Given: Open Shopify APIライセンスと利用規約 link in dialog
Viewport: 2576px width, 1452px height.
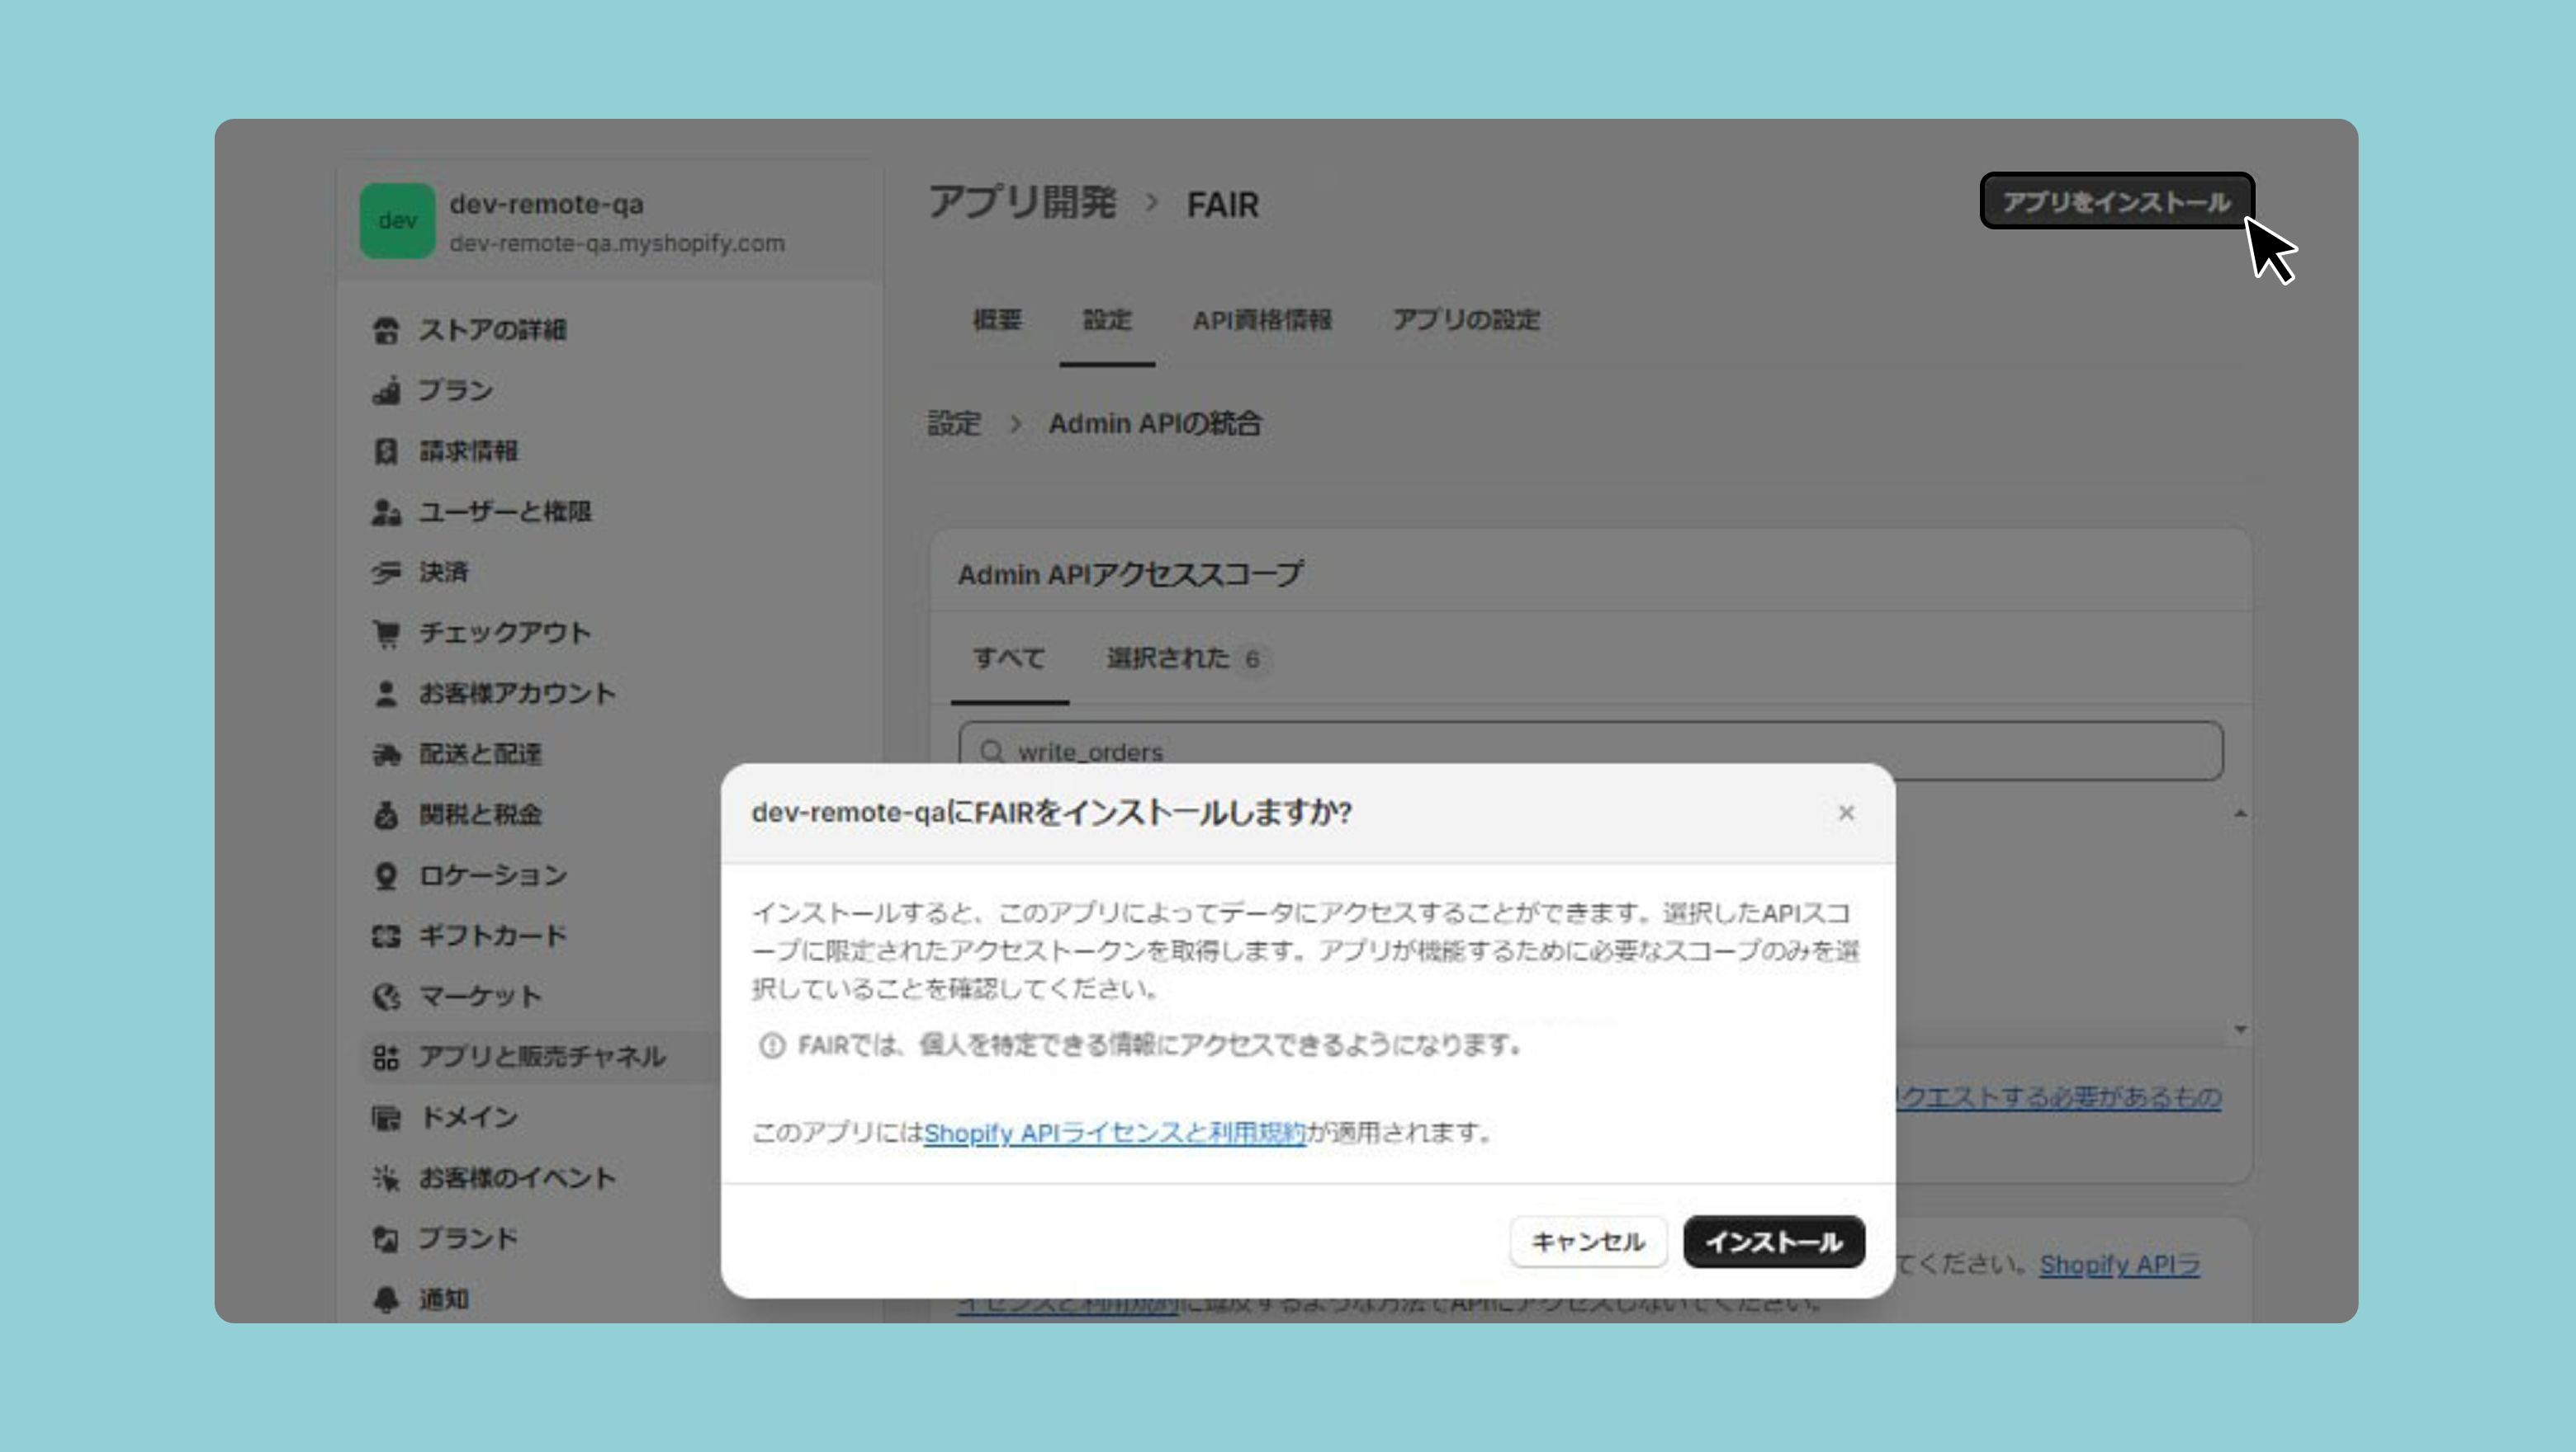Looking at the screenshot, I should click(1114, 1134).
